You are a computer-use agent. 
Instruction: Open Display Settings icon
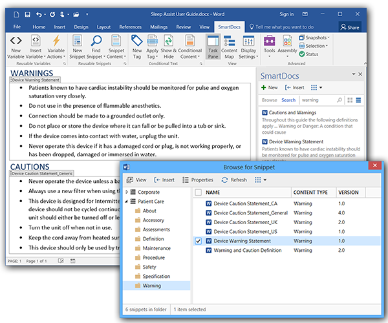[248, 41]
